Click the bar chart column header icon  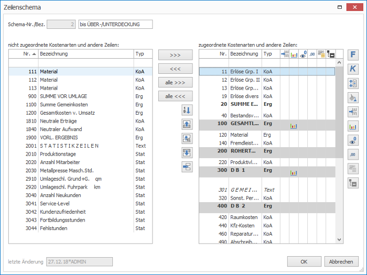294,54
